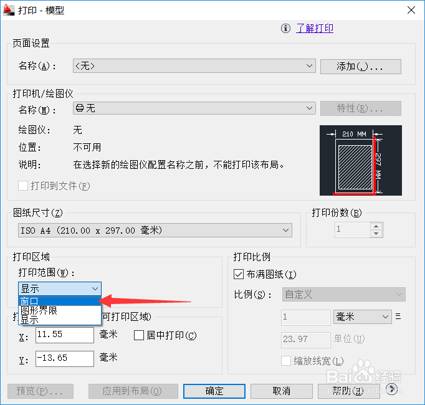Screen dimensions: 425x405
Task: Open the page setup 名称(A) dropdown
Action: 194,66
